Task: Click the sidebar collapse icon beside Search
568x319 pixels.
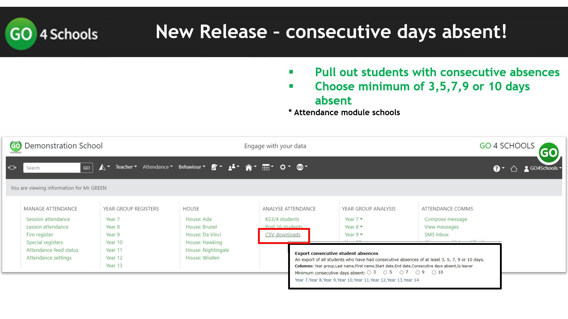Action: pos(12,168)
